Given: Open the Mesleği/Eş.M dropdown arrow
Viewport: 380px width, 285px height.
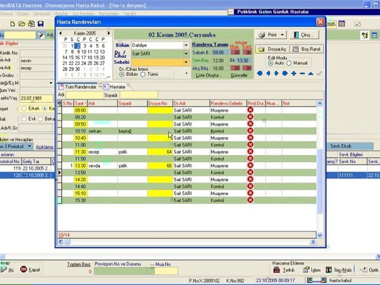Looking at the screenshot, I should point(51,83).
